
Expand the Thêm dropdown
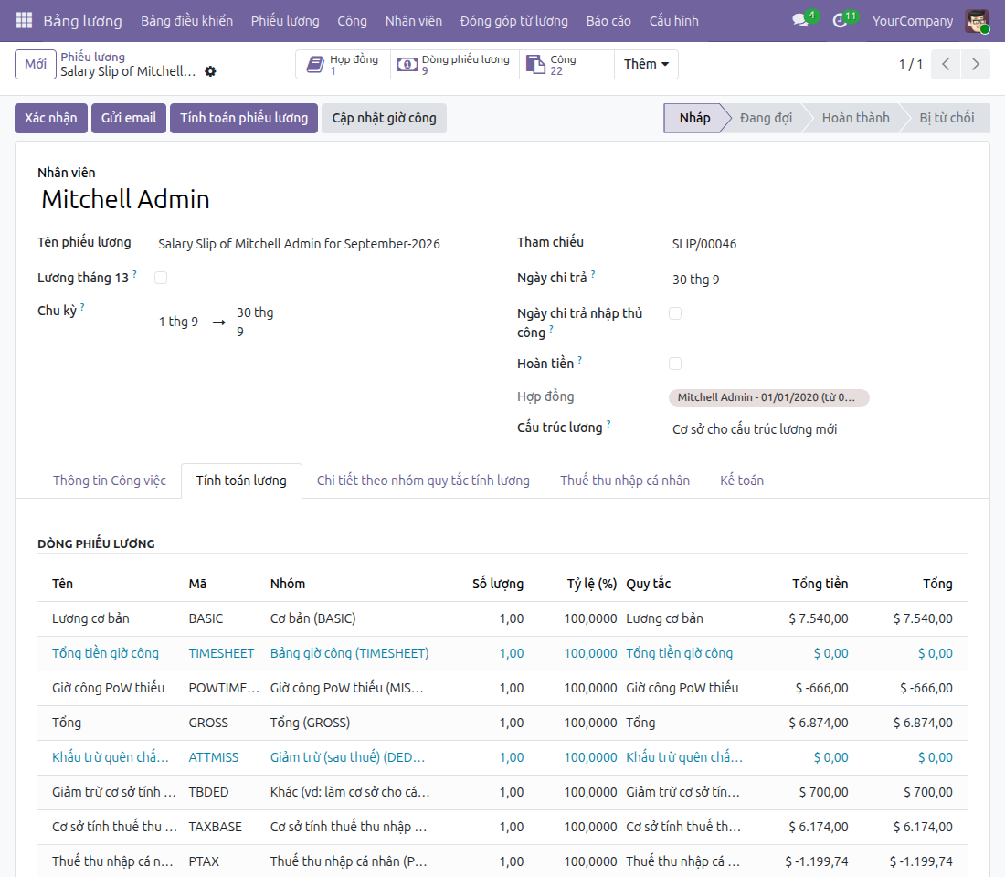tap(646, 64)
